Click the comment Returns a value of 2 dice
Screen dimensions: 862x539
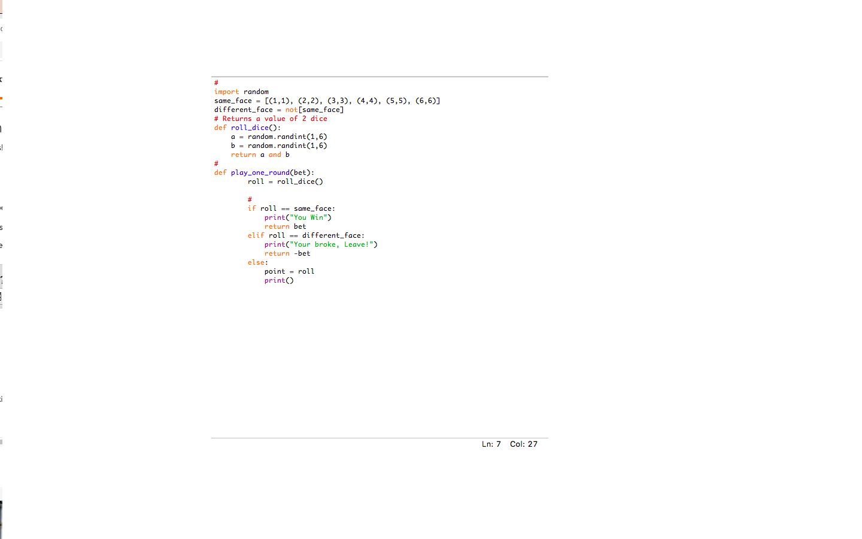click(270, 118)
